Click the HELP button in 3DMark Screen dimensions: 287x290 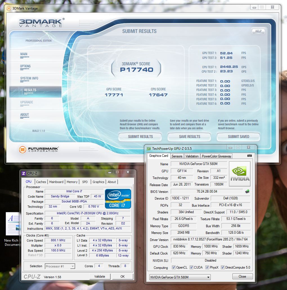258,31
